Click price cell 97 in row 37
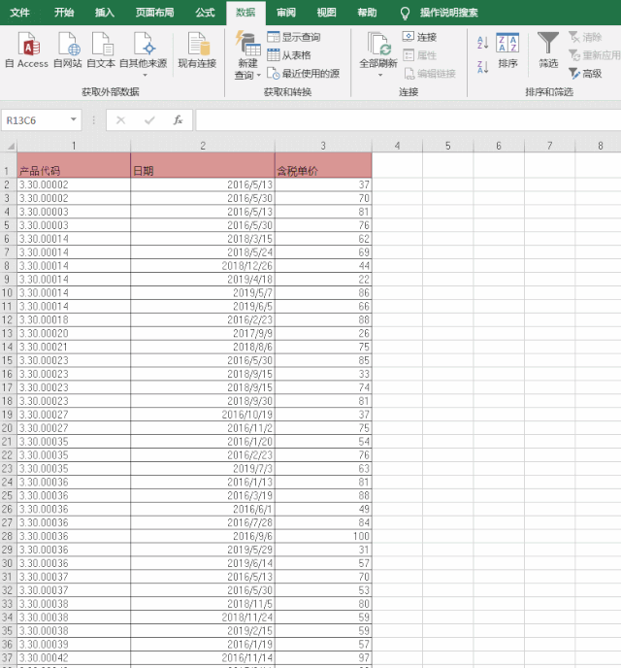Screen dimensions: 621x668 click(x=323, y=657)
